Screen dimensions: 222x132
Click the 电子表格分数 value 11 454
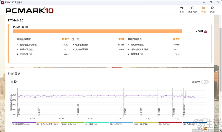click(x=121, y=45)
